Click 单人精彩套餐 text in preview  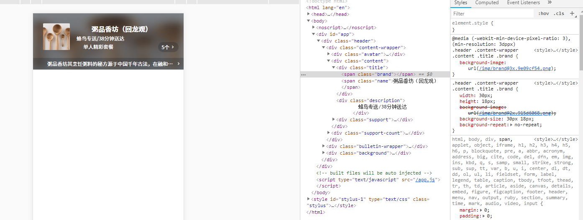98,47
